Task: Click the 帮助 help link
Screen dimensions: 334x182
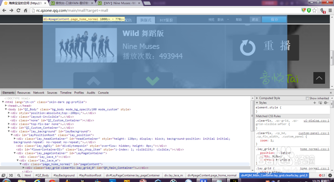Action: click(x=239, y=20)
